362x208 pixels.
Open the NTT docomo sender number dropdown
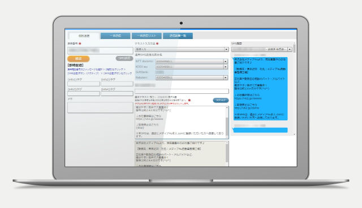point(192,62)
